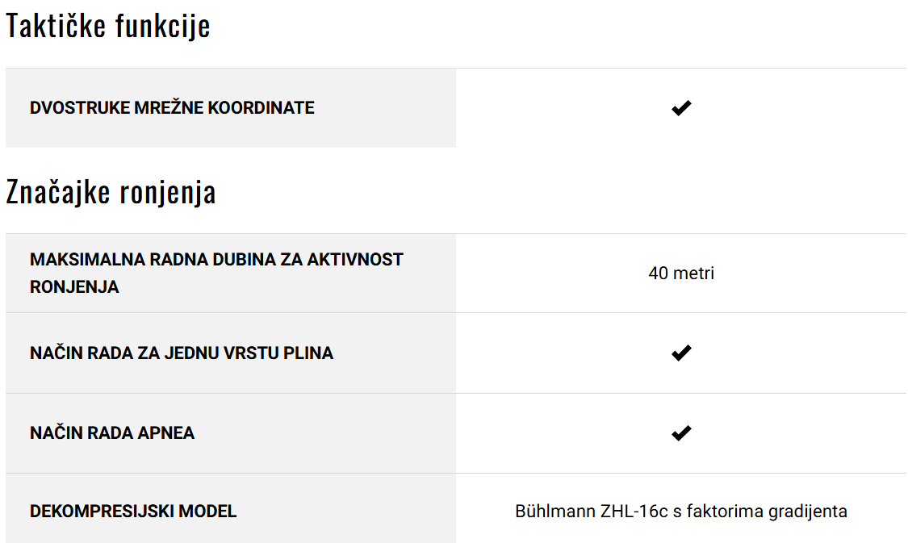Click the word KOORDINATE in the first row

coord(262,107)
